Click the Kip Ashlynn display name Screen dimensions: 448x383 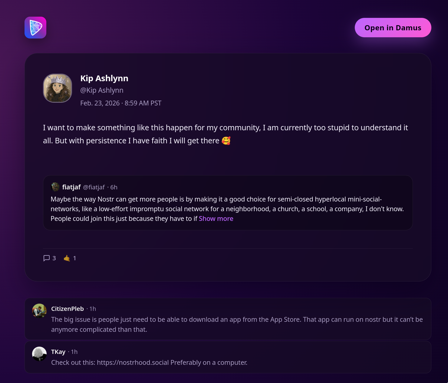[104, 78]
